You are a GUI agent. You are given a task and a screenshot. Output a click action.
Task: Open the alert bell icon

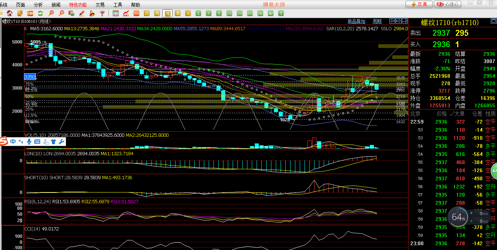(x=92, y=13)
